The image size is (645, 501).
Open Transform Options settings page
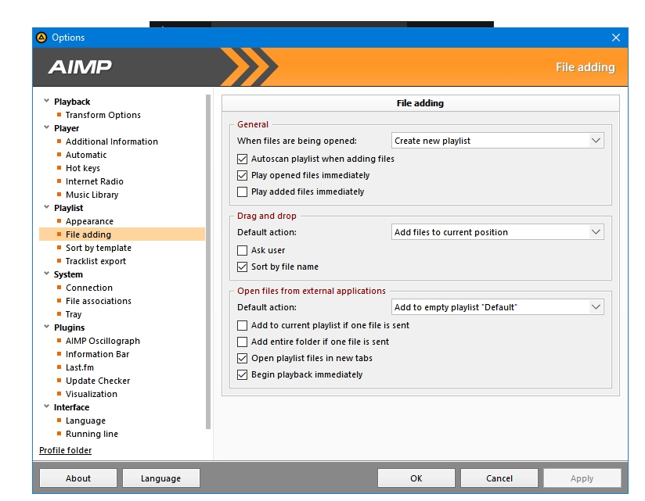coord(103,115)
